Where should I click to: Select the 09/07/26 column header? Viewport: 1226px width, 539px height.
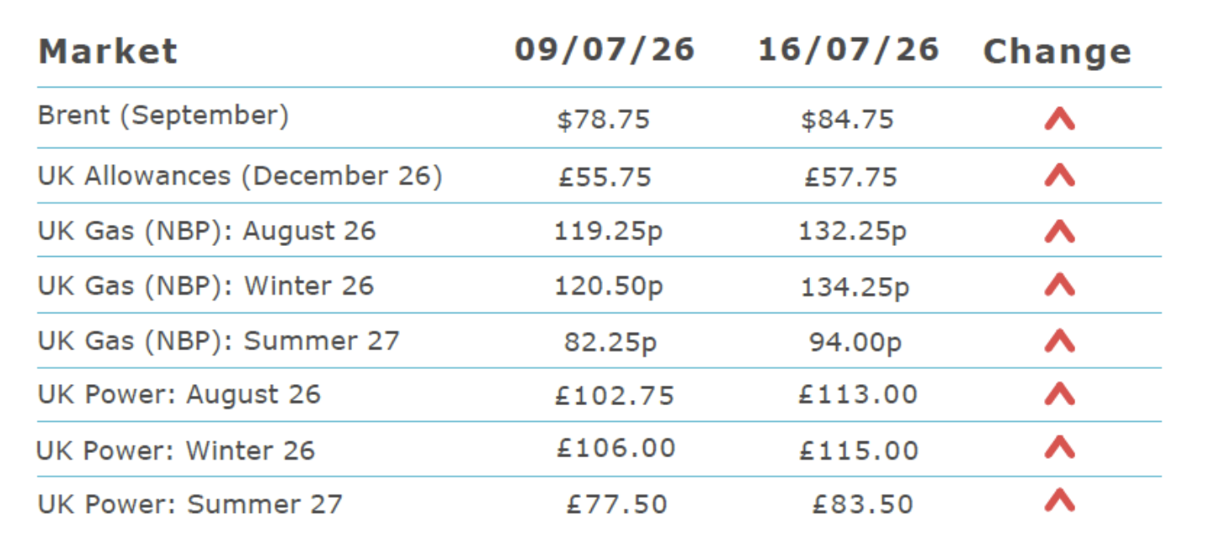tap(605, 50)
